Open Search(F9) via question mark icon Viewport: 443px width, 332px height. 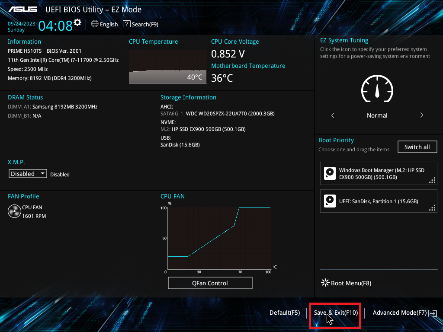tap(127, 24)
